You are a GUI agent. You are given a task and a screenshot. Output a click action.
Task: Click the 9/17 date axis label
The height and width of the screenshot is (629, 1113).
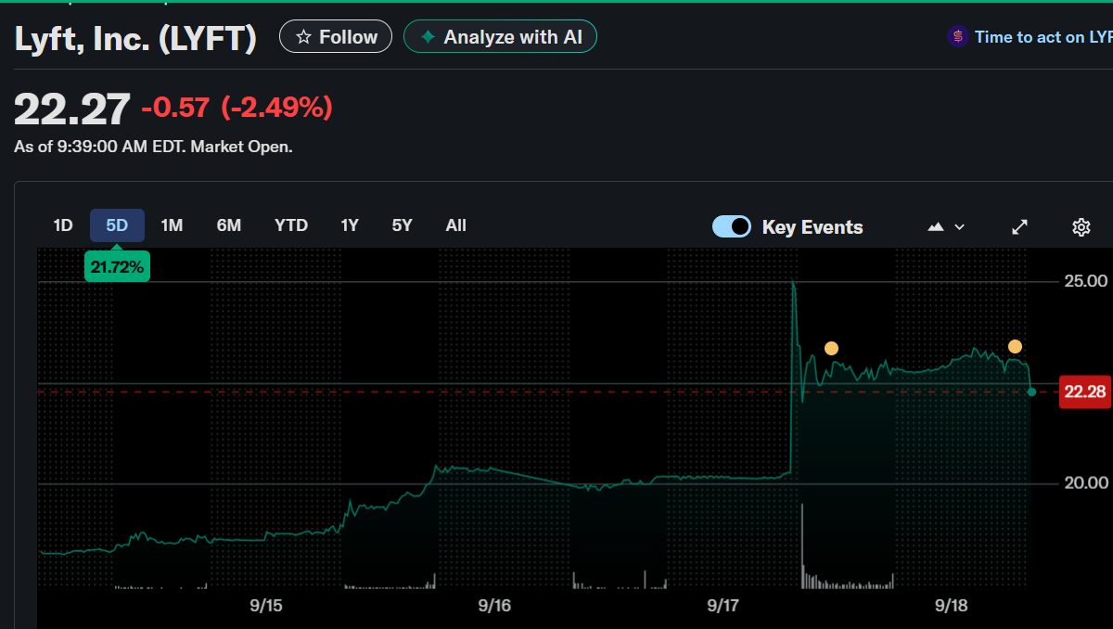723,606
